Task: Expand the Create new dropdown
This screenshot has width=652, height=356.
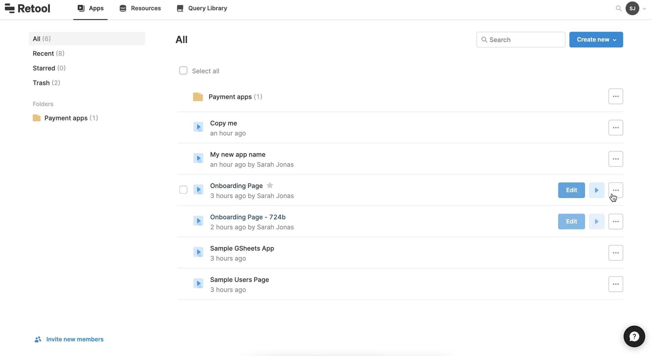Action: pyautogui.click(x=596, y=40)
